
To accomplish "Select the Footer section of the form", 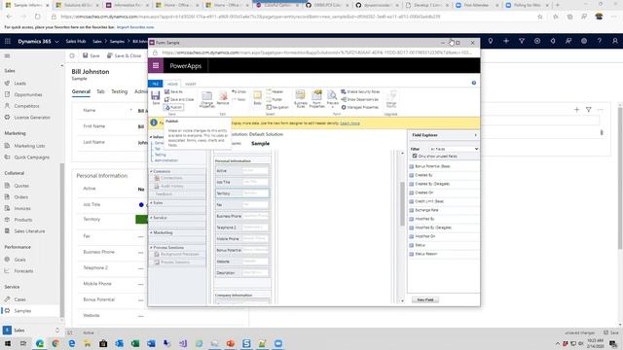I will pos(275,99).
